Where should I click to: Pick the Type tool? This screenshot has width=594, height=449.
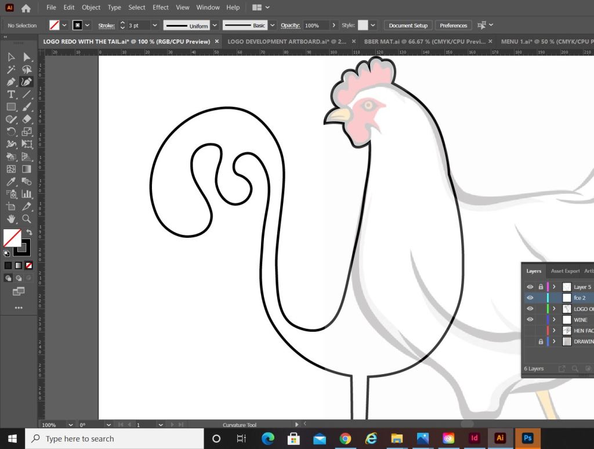click(11, 95)
